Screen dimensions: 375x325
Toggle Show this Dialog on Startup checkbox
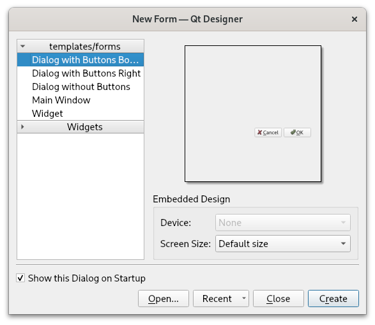pos(20,278)
